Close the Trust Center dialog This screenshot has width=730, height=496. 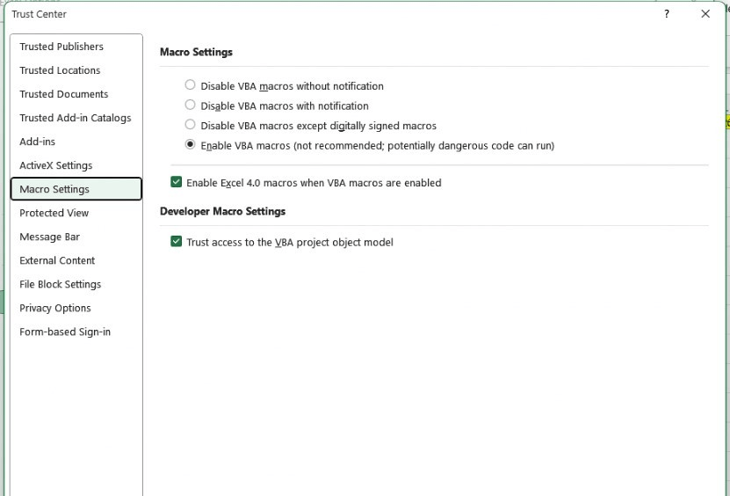tap(705, 14)
